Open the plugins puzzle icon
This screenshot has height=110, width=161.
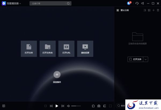(93, 106)
